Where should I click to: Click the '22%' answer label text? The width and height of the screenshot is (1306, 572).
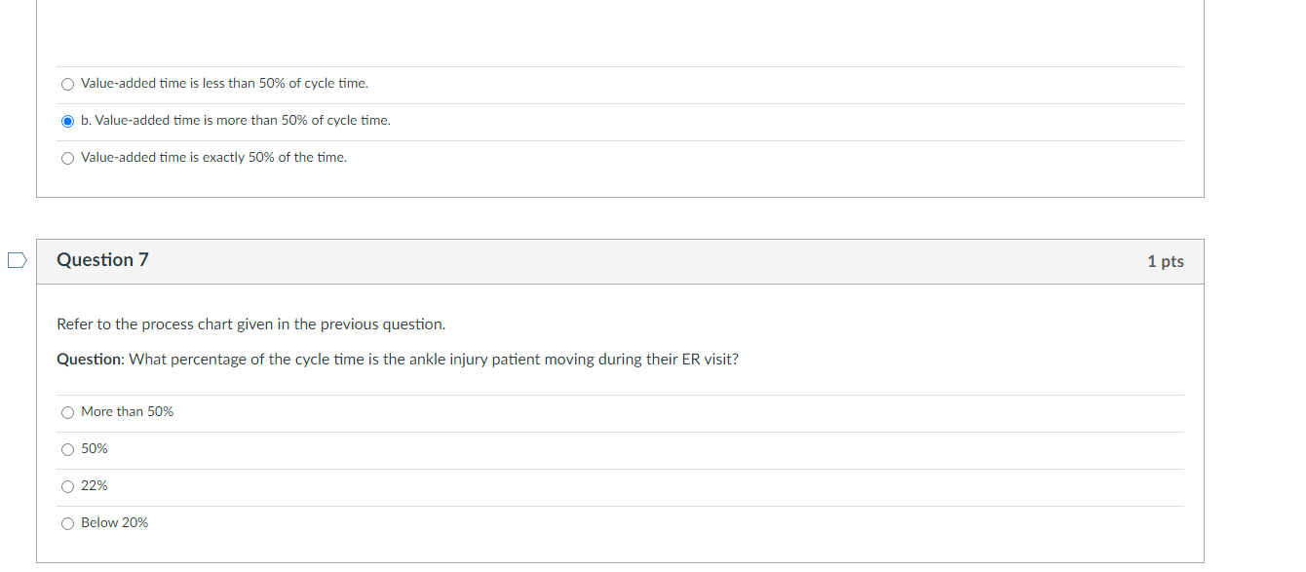click(x=95, y=486)
